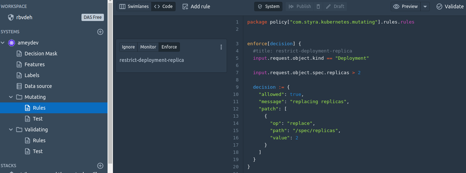Click the ameydev Kubernetes system icon
The height and width of the screenshot is (173, 466).
pos(11,43)
